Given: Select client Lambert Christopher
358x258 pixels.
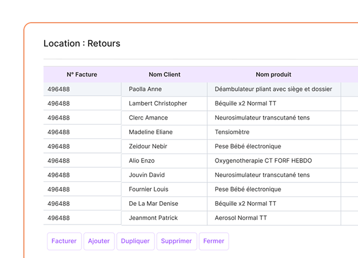Looking at the screenshot, I should 158,103.
